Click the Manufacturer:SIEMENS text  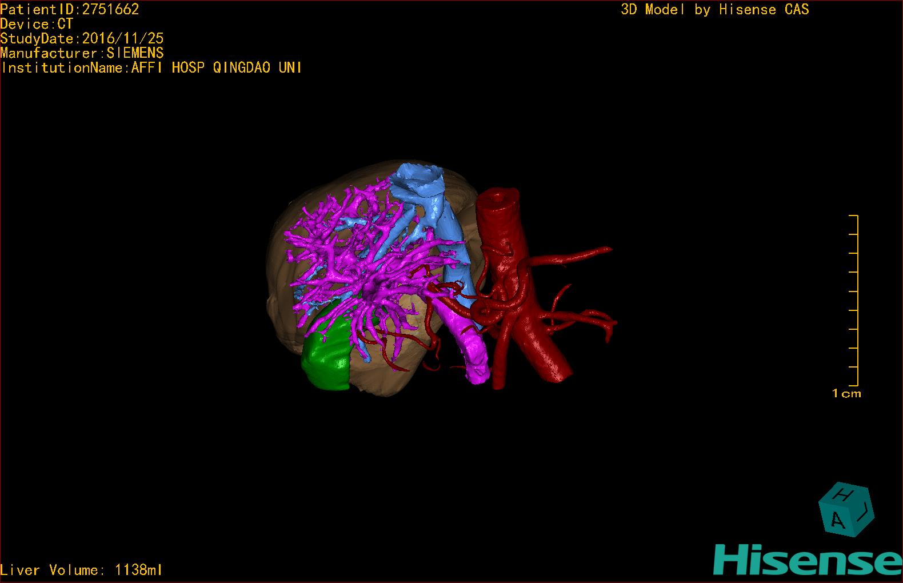(82, 53)
